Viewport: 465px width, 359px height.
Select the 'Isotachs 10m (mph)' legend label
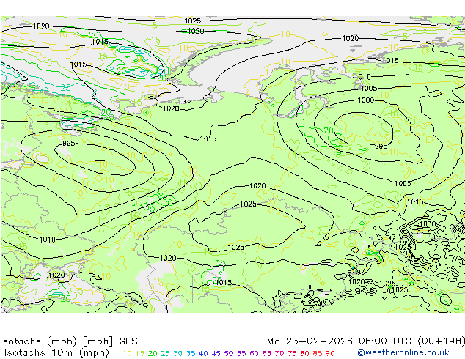[56, 353]
